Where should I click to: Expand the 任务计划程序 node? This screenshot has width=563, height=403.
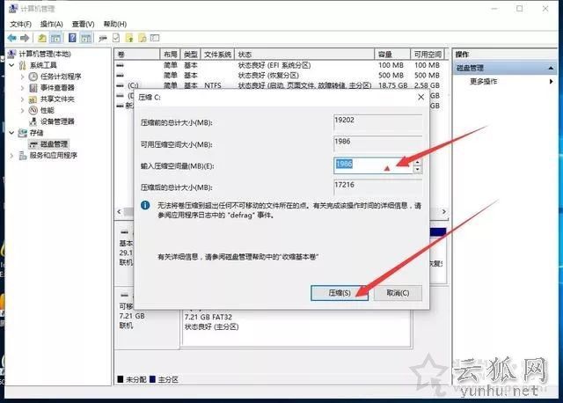[22, 77]
